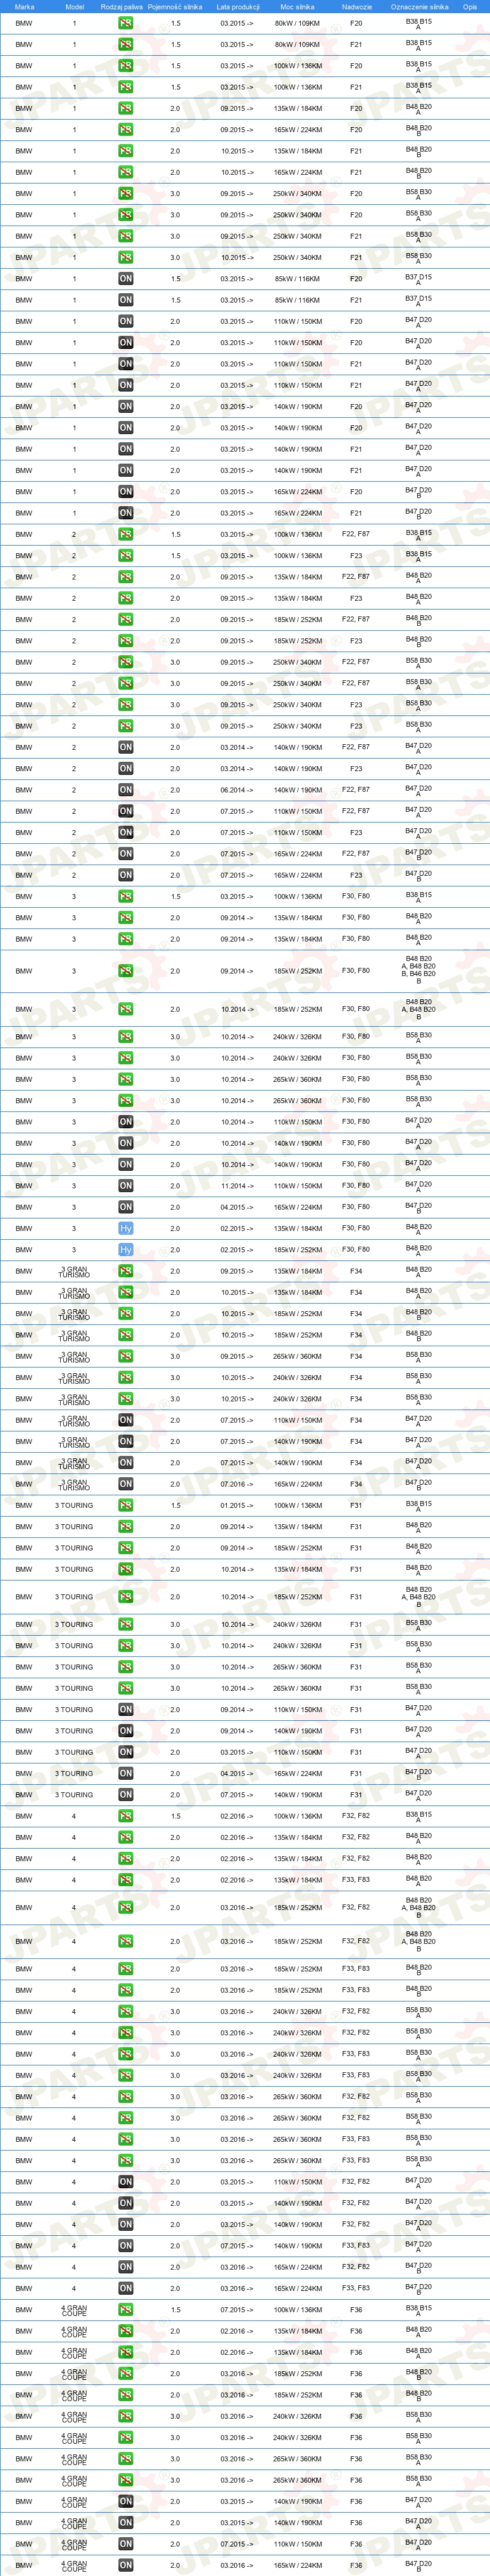Click petrol icon in 165kW / 224KM F20 row

coord(125,130)
